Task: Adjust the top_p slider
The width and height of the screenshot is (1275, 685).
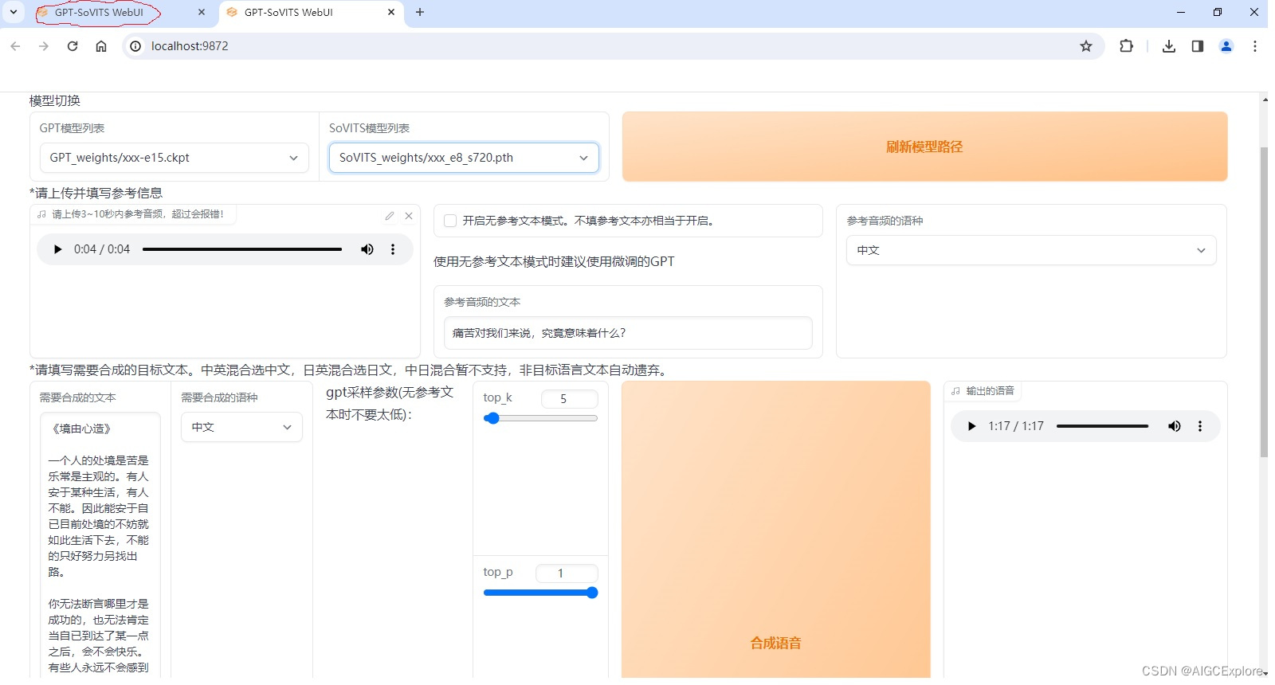Action: coord(540,593)
